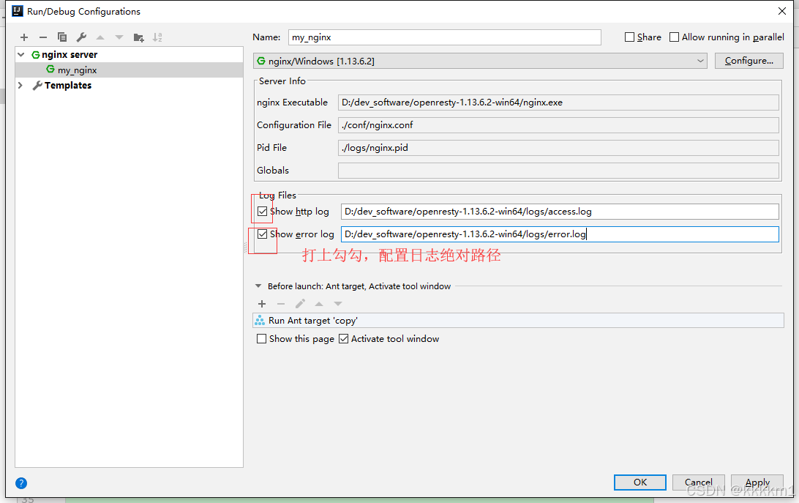Screen dimensions: 799x503
Task: Click the Templates wrench icon in tree
Action: point(37,86)
